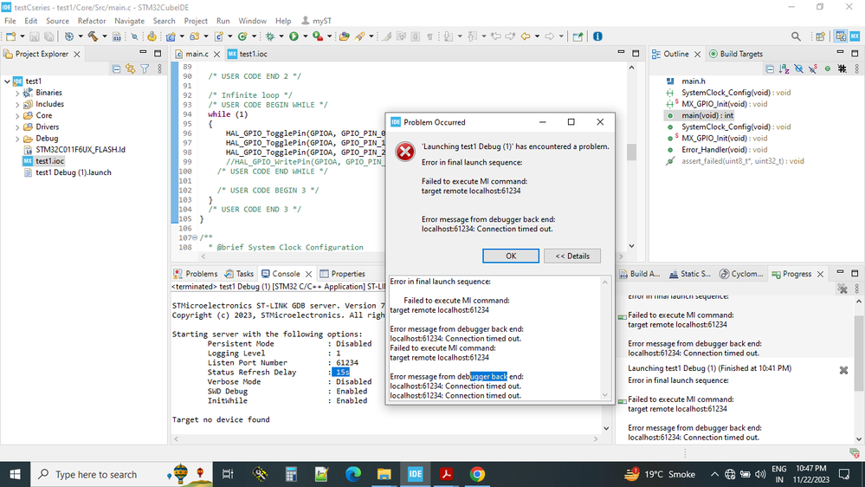865x487 pixels.
Task: Click the red error icon in dialog
Action: pyautogui.click(x=404, y=152)
